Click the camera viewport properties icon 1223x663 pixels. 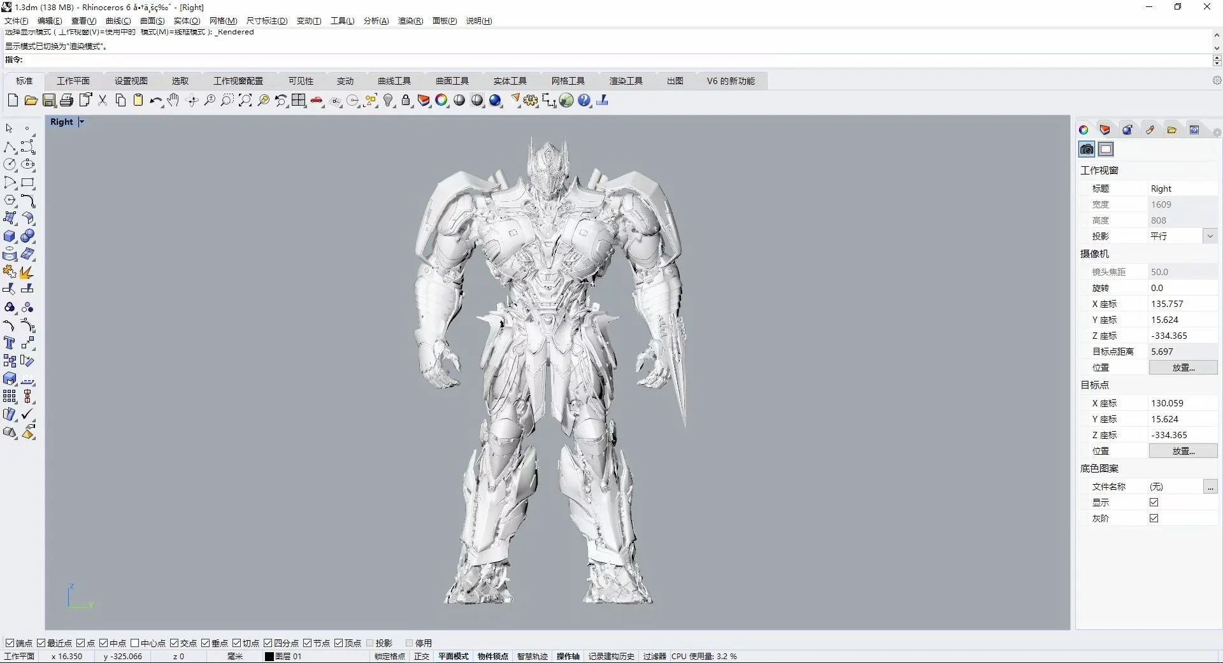coord(1087,149)
